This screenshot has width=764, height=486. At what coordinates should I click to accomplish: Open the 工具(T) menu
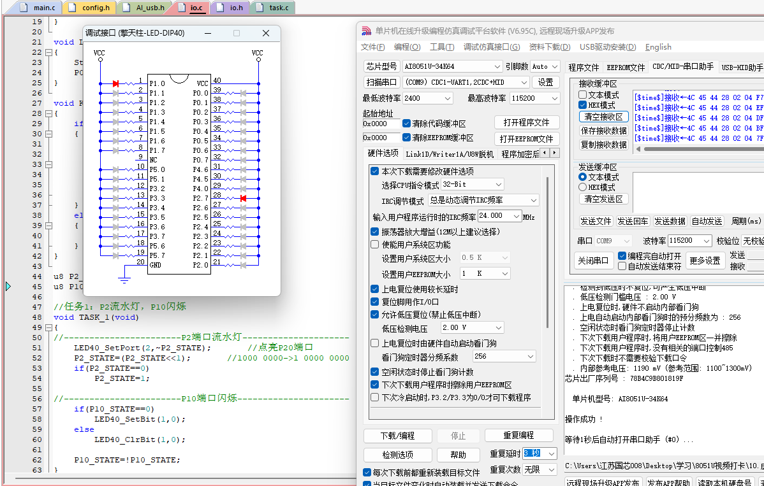pyautogui.click(x=442, y=47)
